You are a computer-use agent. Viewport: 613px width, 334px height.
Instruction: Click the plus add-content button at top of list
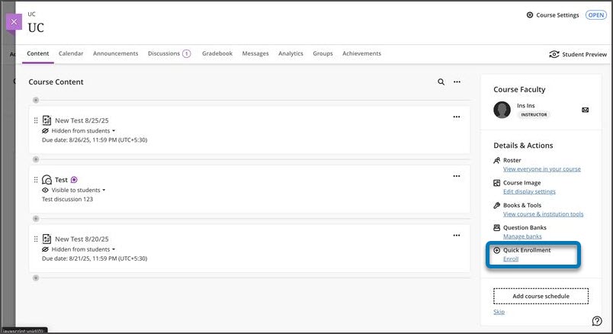36,100
